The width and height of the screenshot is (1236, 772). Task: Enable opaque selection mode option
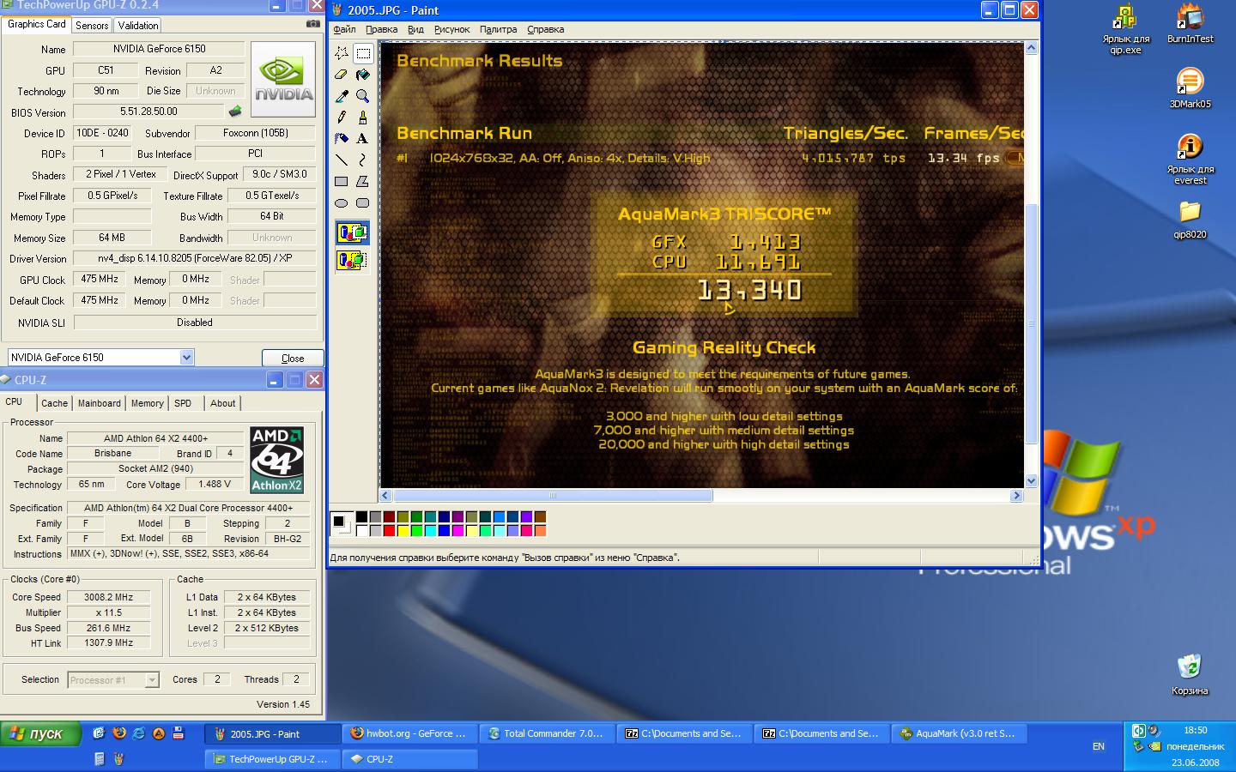point(353,232)
